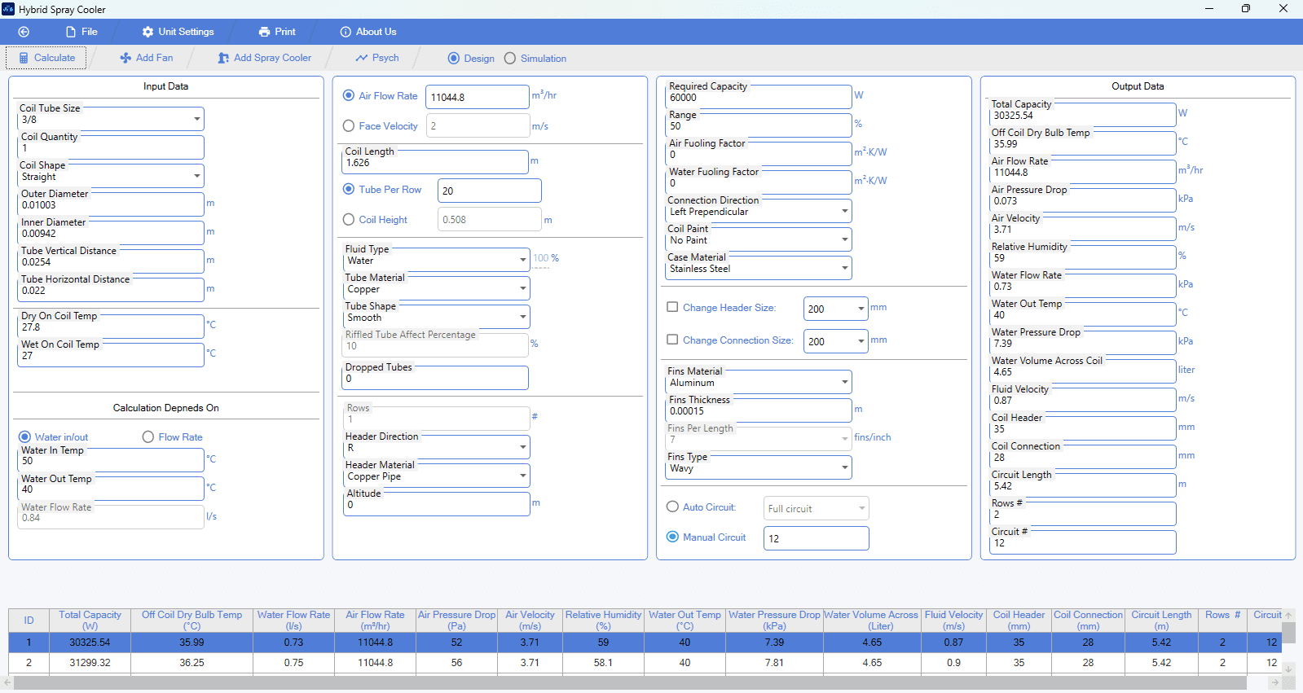The width and height of the screenshot is (1303, 693).
Task: Click the Manual Circuit value field
Action: (817, 538)
